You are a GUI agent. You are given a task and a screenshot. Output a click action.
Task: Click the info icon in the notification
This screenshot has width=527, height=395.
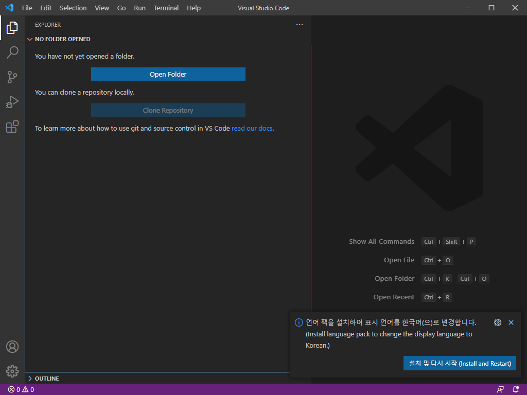298,322
